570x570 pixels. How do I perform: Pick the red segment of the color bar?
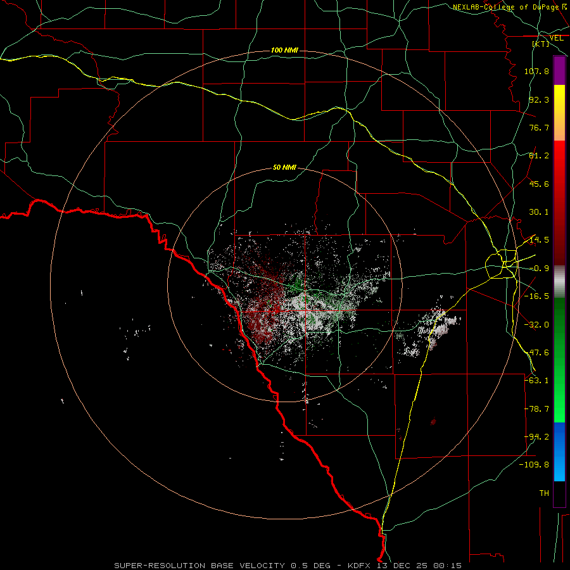click(x=559, y=203)
